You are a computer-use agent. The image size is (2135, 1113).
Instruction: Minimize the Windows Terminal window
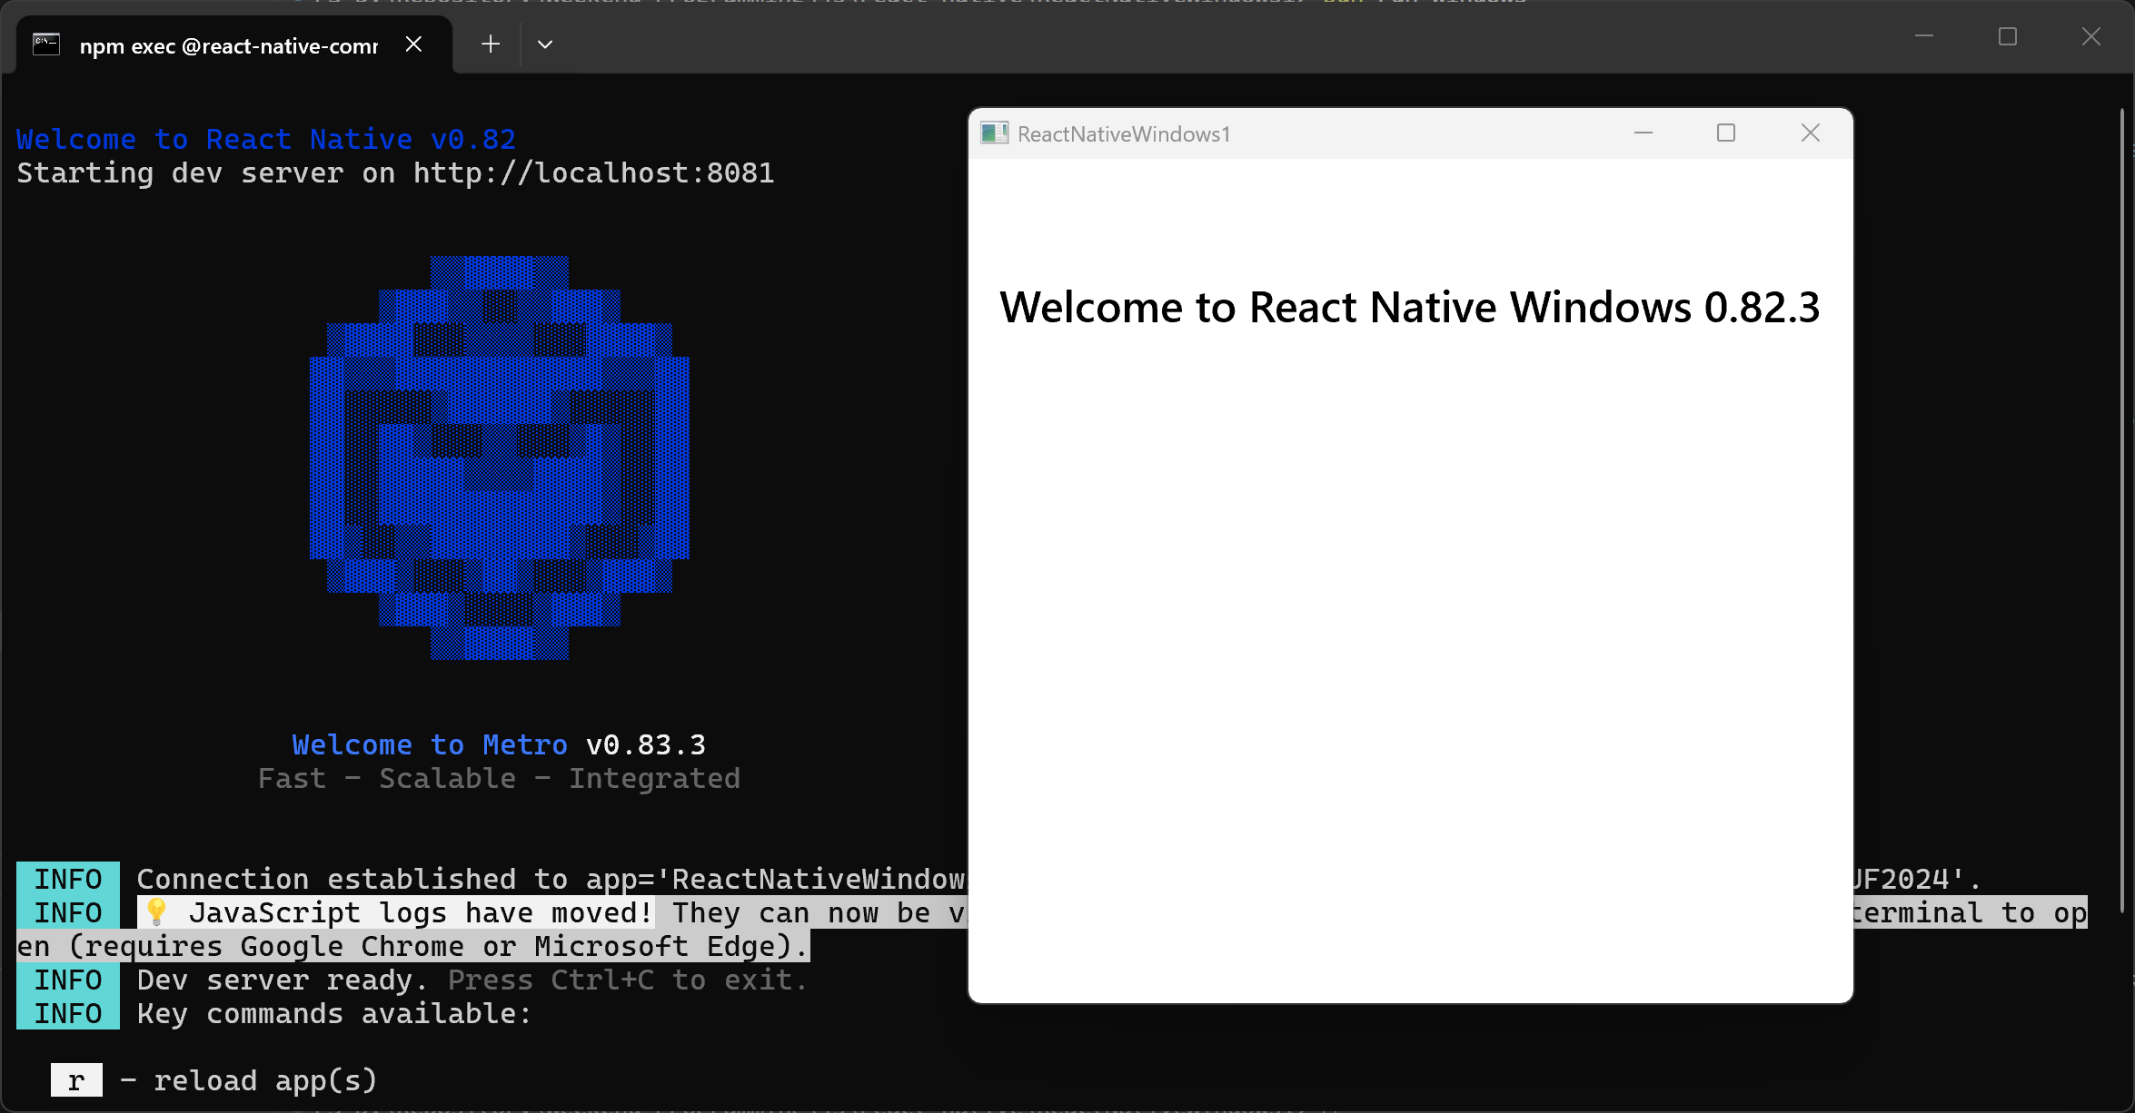point(1924,36)
